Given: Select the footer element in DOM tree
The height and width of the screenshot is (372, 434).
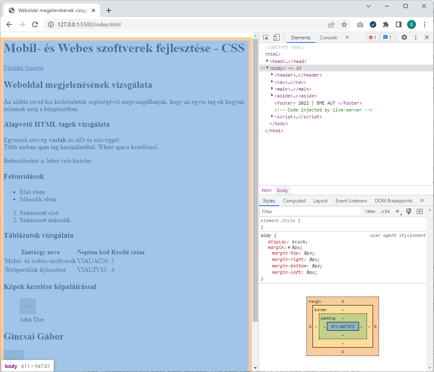Looking at the screenshot, I should 318,103.
